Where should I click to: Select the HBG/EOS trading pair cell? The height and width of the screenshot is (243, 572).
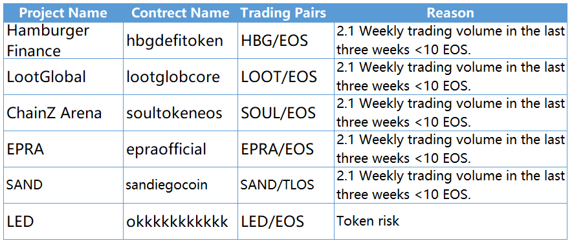click(286, 41)
